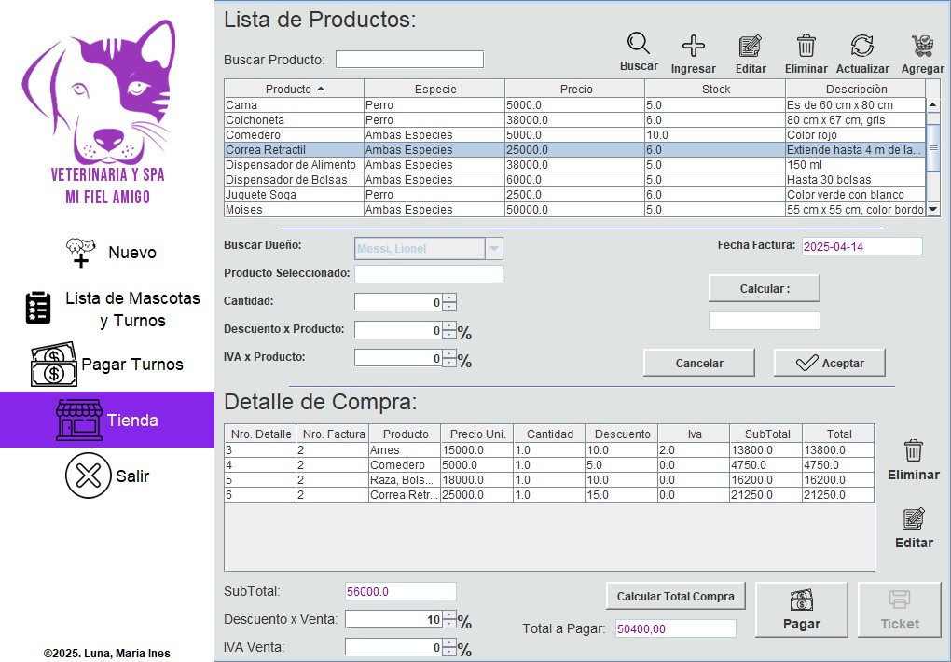Image resolution: width=951 pixels, height=662 pixels.
Task: Select the Colchoneta product row
Action: click(x=575, y=120)
